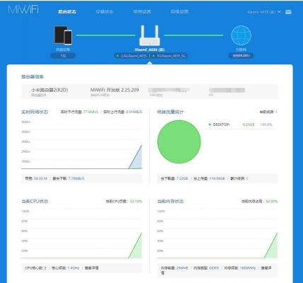
Task: Click the memory usage graph
Action: 217,233
